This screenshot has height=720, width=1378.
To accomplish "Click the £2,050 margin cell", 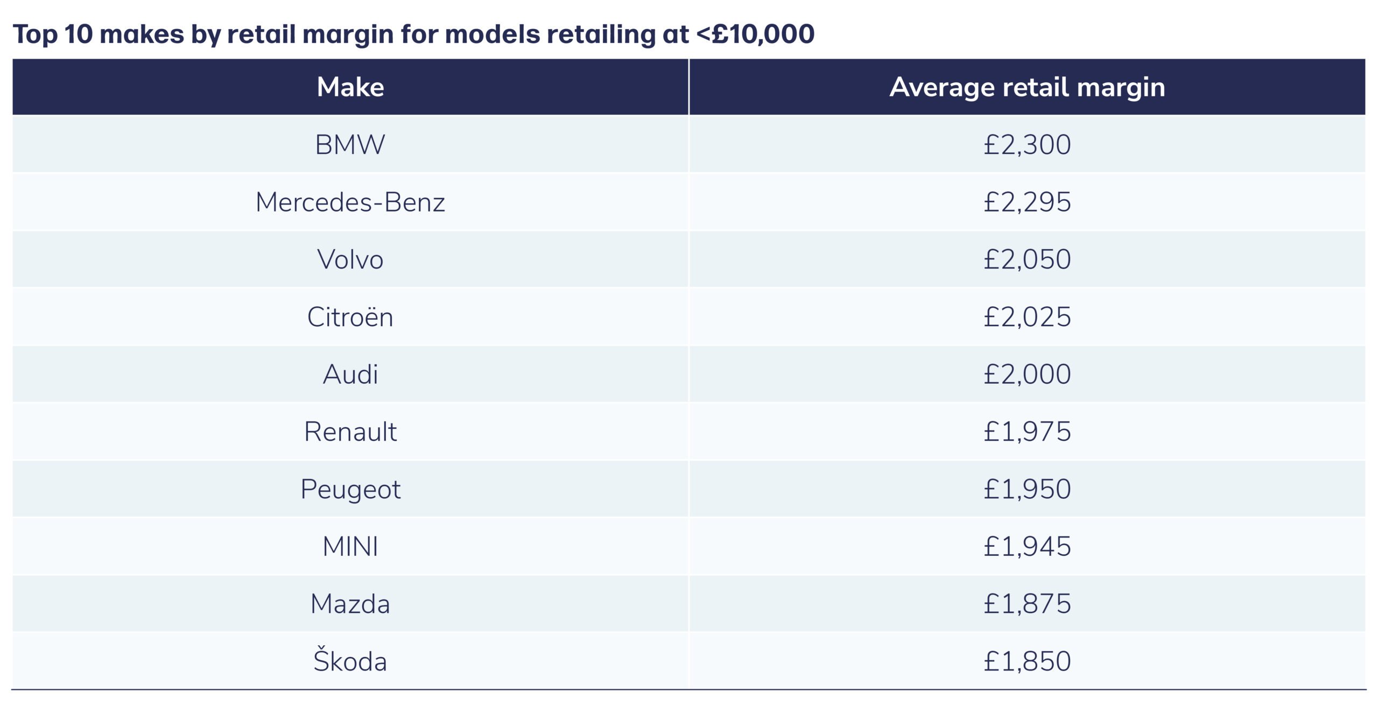I will coord(1027,259).
